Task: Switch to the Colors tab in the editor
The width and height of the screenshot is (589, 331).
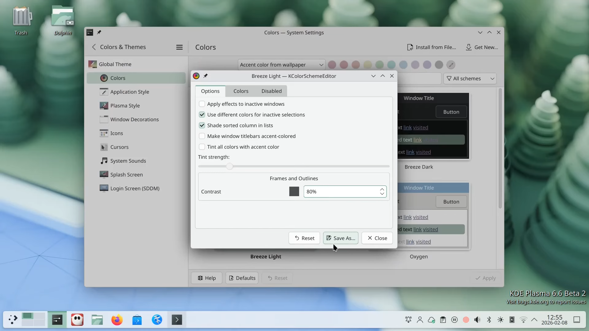Action: [241, 91]
